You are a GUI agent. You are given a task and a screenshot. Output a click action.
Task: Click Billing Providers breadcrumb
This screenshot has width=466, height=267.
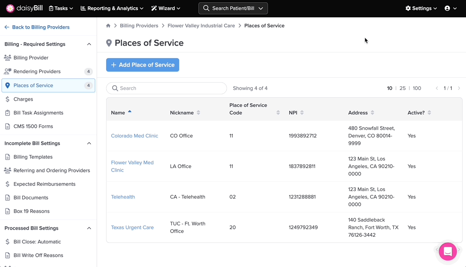(x=139, y=26)
